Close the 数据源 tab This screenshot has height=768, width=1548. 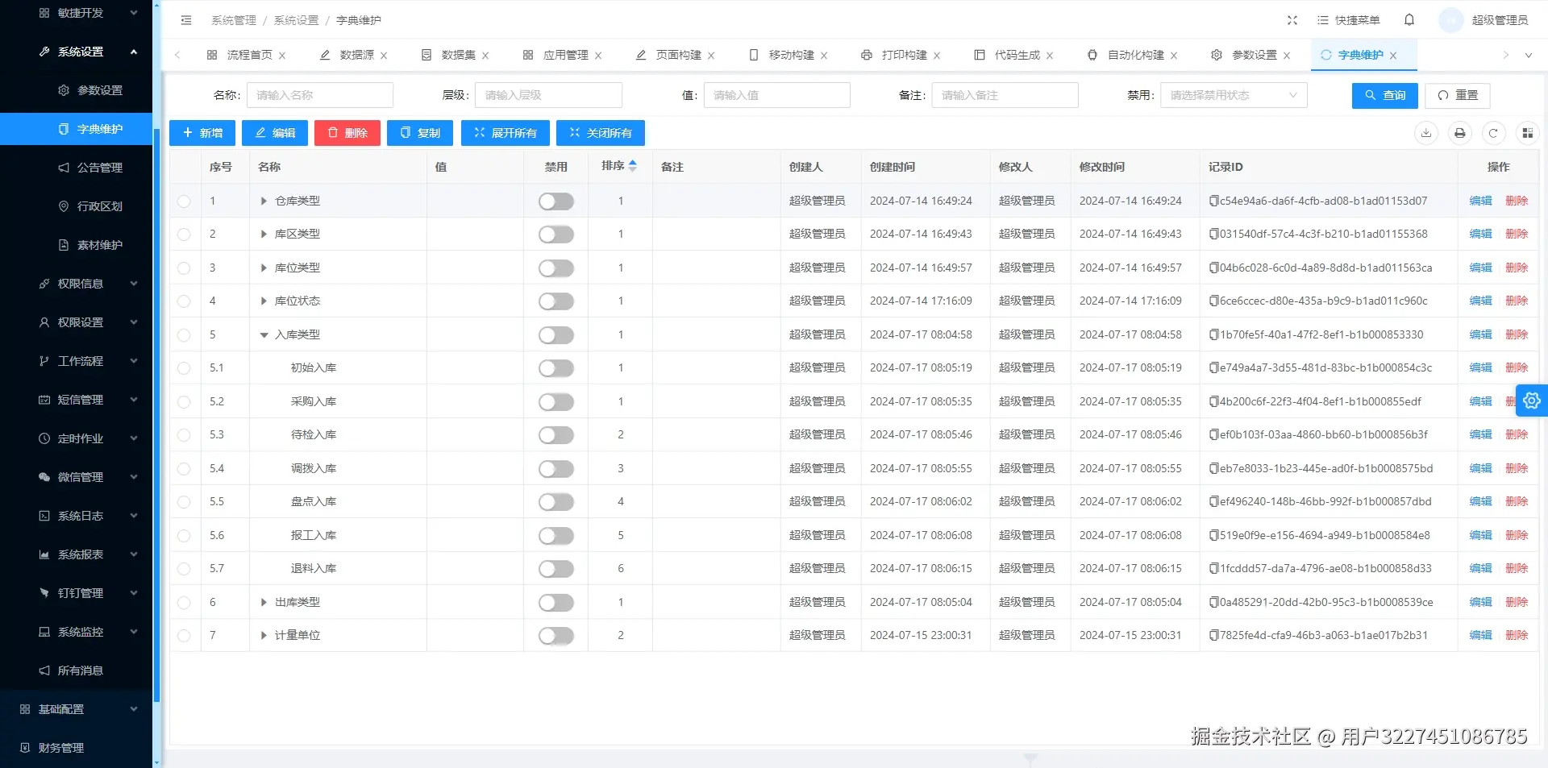point(384,56)
